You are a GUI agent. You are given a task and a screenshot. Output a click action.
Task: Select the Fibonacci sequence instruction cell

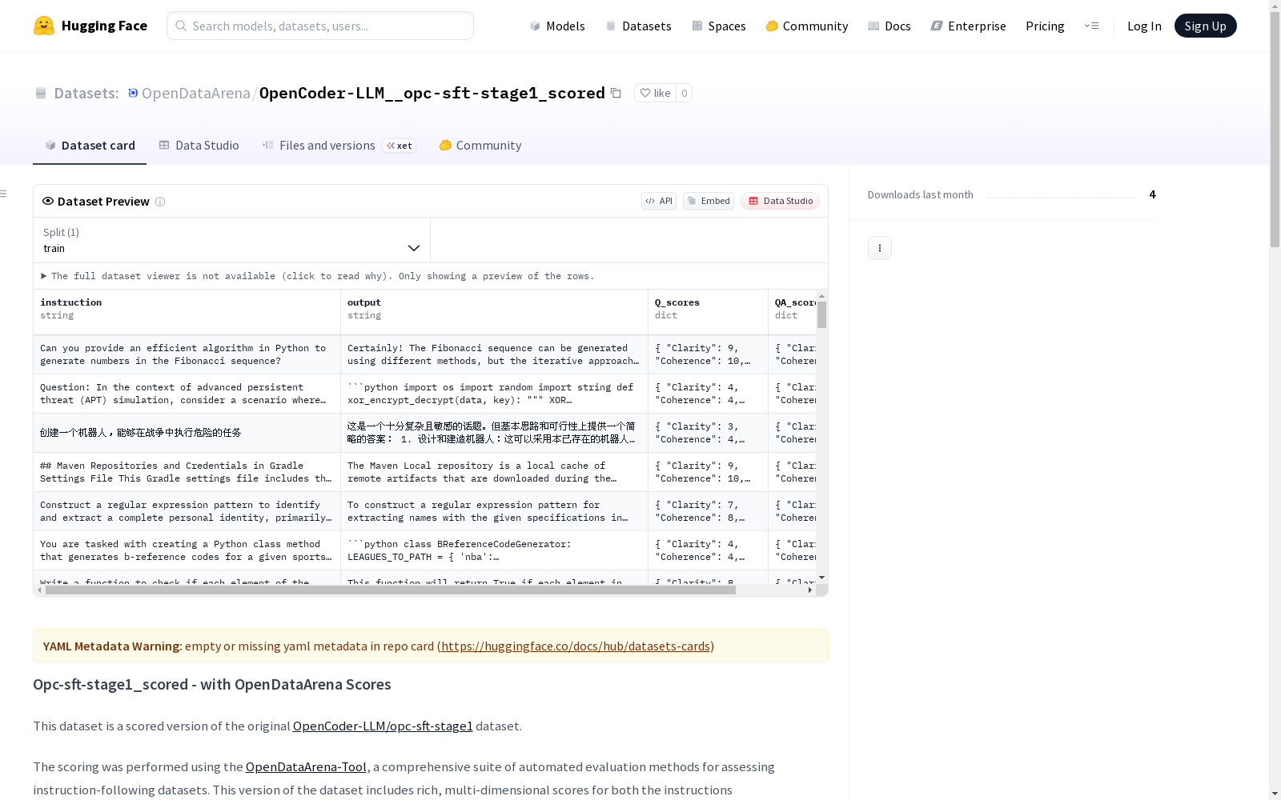(x=187, y=354)
